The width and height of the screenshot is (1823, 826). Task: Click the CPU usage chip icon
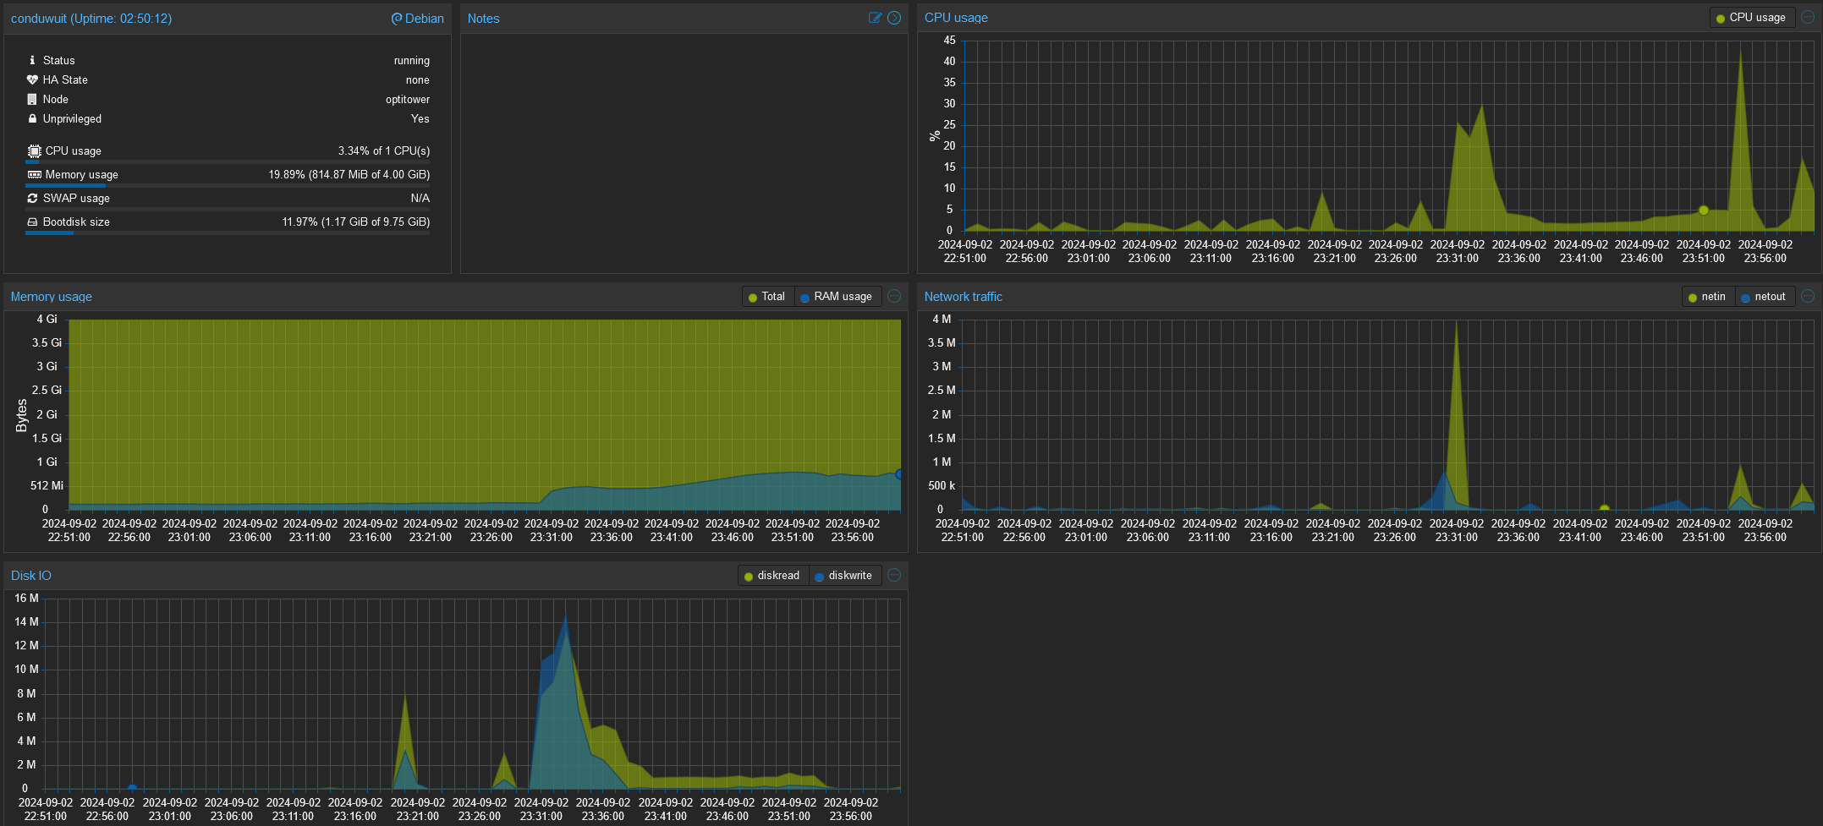point(34,150)
